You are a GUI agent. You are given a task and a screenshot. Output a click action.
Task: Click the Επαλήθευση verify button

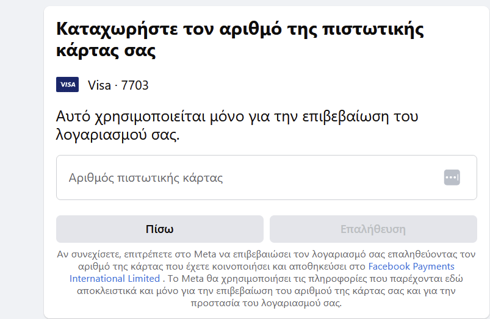click(373, 229)
